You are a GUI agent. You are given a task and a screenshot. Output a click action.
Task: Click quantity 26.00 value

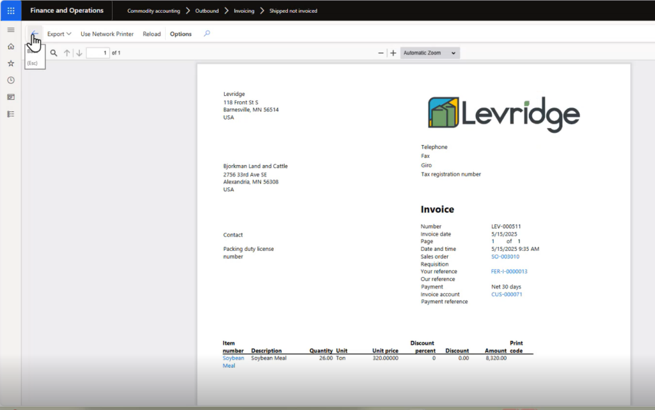click(326, 358)
